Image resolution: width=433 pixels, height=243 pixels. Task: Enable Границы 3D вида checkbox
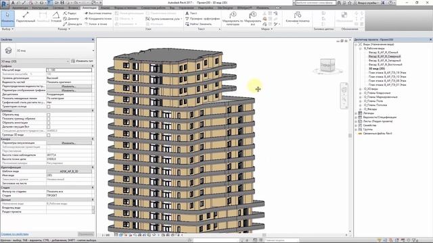[x=48, y=135]
